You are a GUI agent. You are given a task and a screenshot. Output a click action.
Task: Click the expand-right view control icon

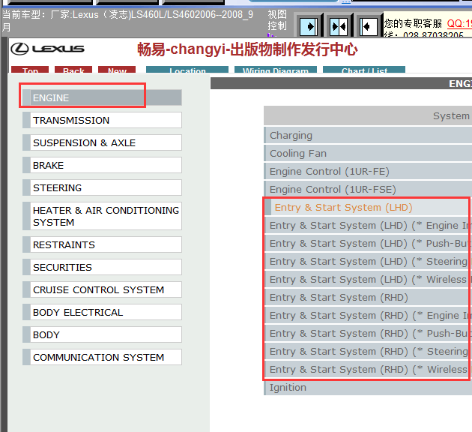[x=308, y=27]
